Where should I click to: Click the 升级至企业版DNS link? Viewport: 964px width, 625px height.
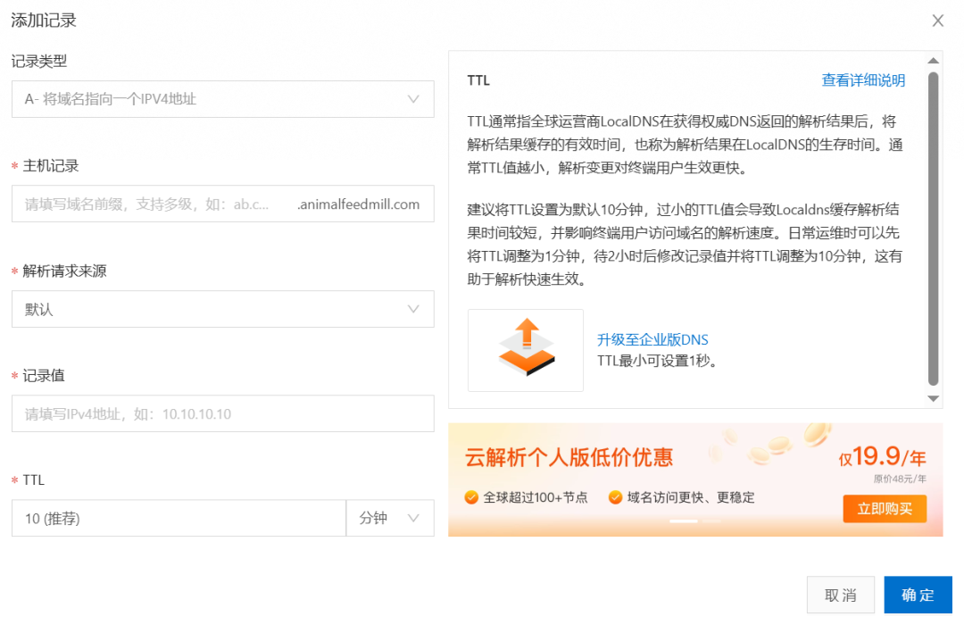point(652,339)
